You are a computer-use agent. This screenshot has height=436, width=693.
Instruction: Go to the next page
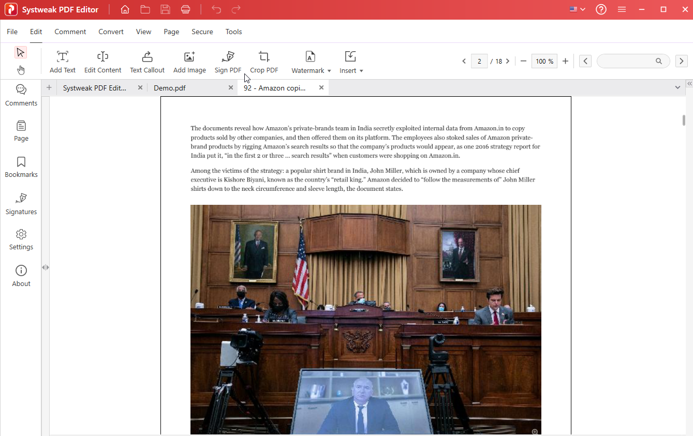[x=508, y=61]
